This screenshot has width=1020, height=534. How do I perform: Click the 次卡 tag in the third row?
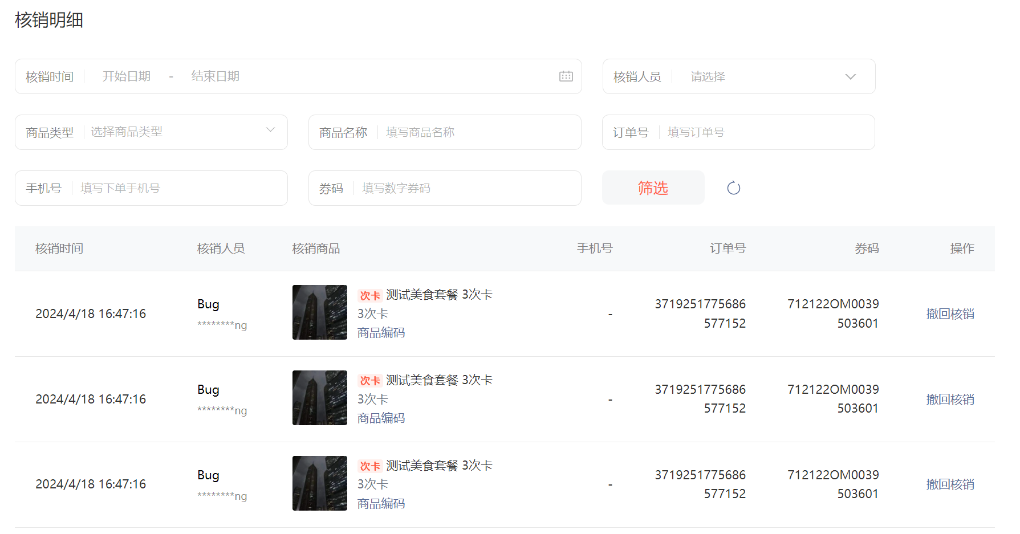coord(370,466)
